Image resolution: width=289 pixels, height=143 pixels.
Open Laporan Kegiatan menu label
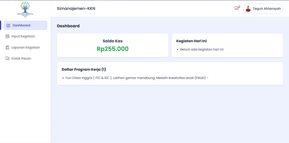click(25, 47)
